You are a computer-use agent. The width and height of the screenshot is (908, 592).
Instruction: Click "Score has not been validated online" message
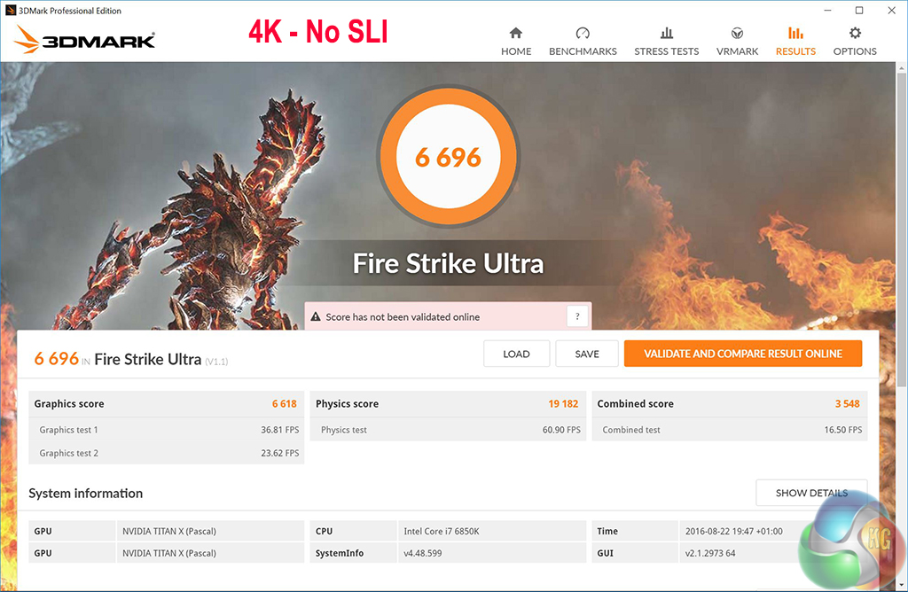pos(403,317)
